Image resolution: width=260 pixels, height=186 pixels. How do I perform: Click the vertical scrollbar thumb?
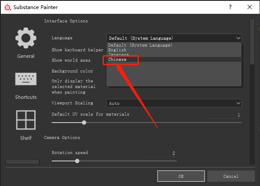[x=252, y=42]
